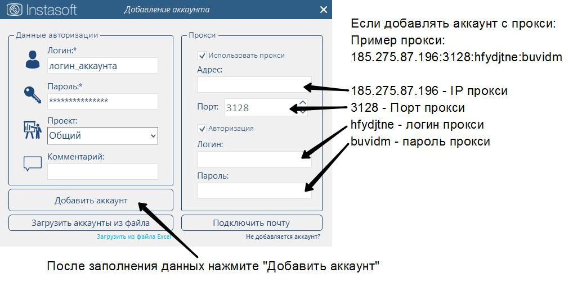Viewport: 573px width, 291px height.
Task: Click Загрузить аккаунты из файла button
Action: tap(91, 223)
